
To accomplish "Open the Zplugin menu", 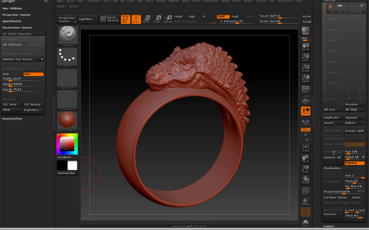I will pos(61,6).
